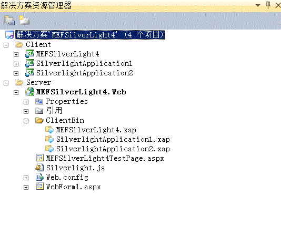
Task: Click the WebForm1.aspx file icon
Action: tap(40, 187)
